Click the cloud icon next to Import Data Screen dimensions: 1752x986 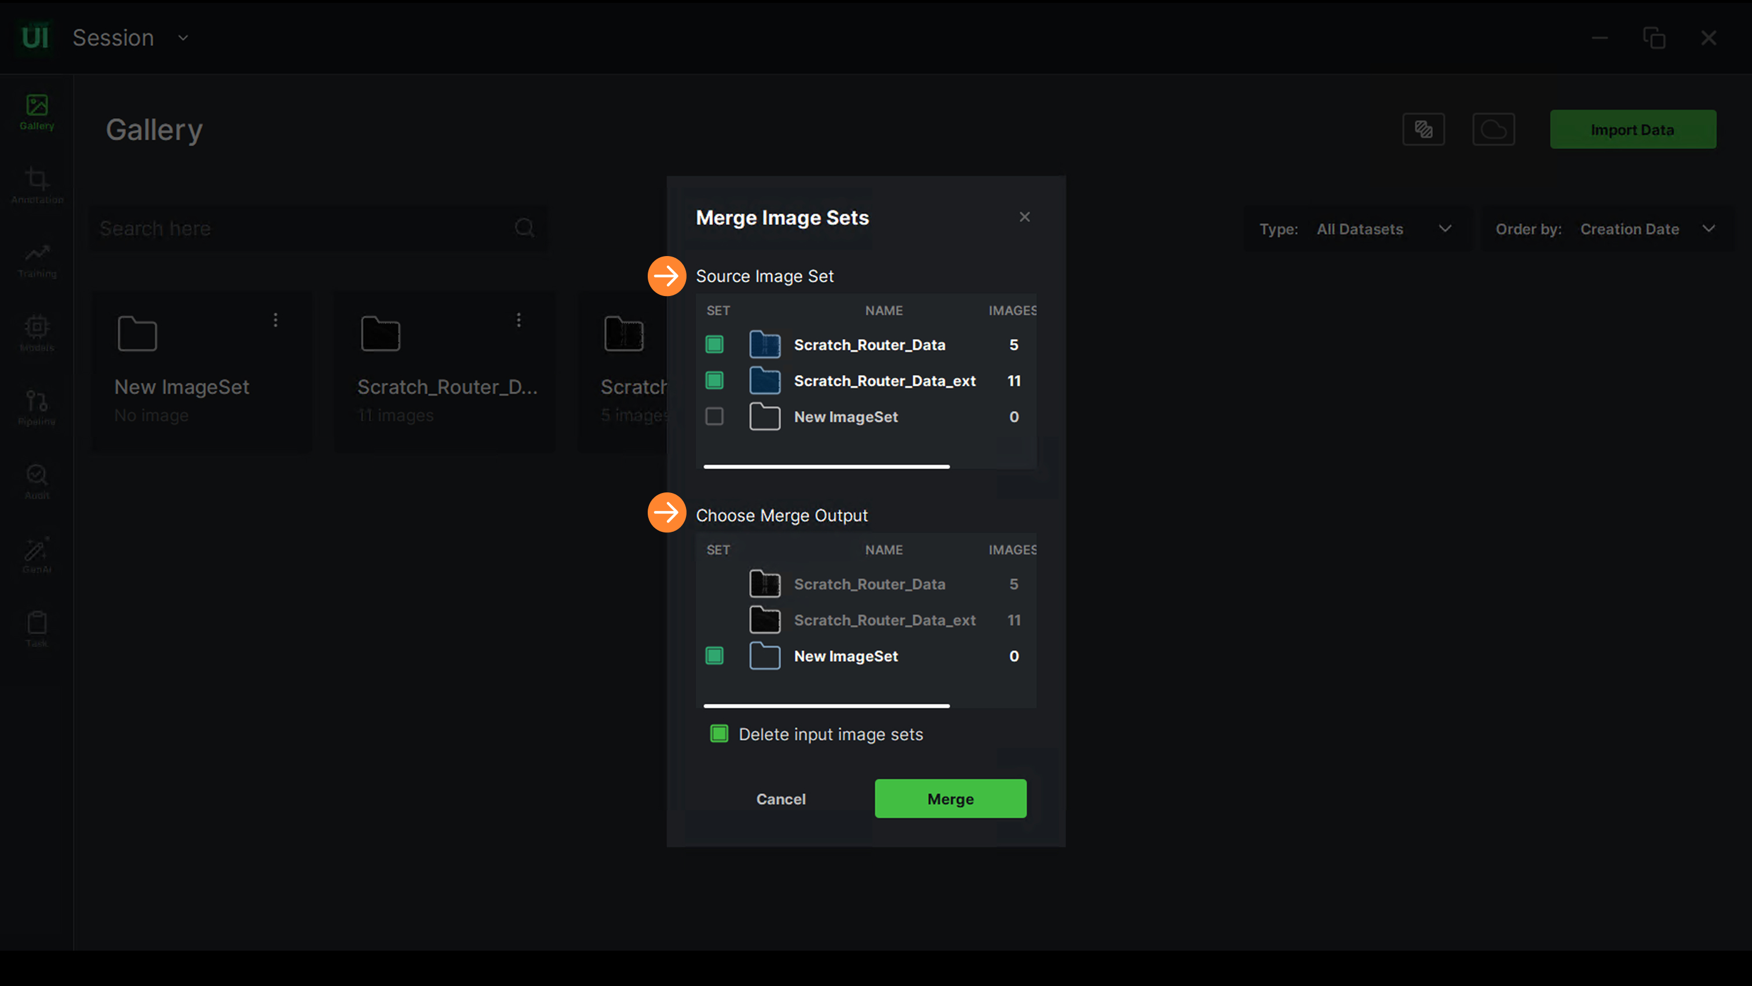pyautogui.click(x=1493, y=129)
